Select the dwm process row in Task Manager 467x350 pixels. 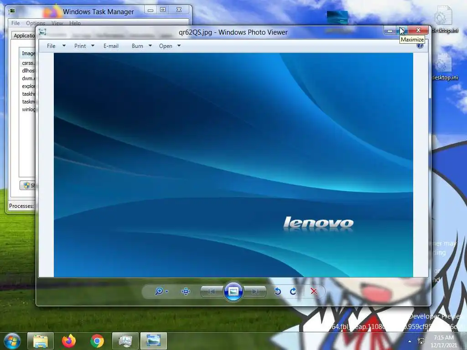(28, 78)
